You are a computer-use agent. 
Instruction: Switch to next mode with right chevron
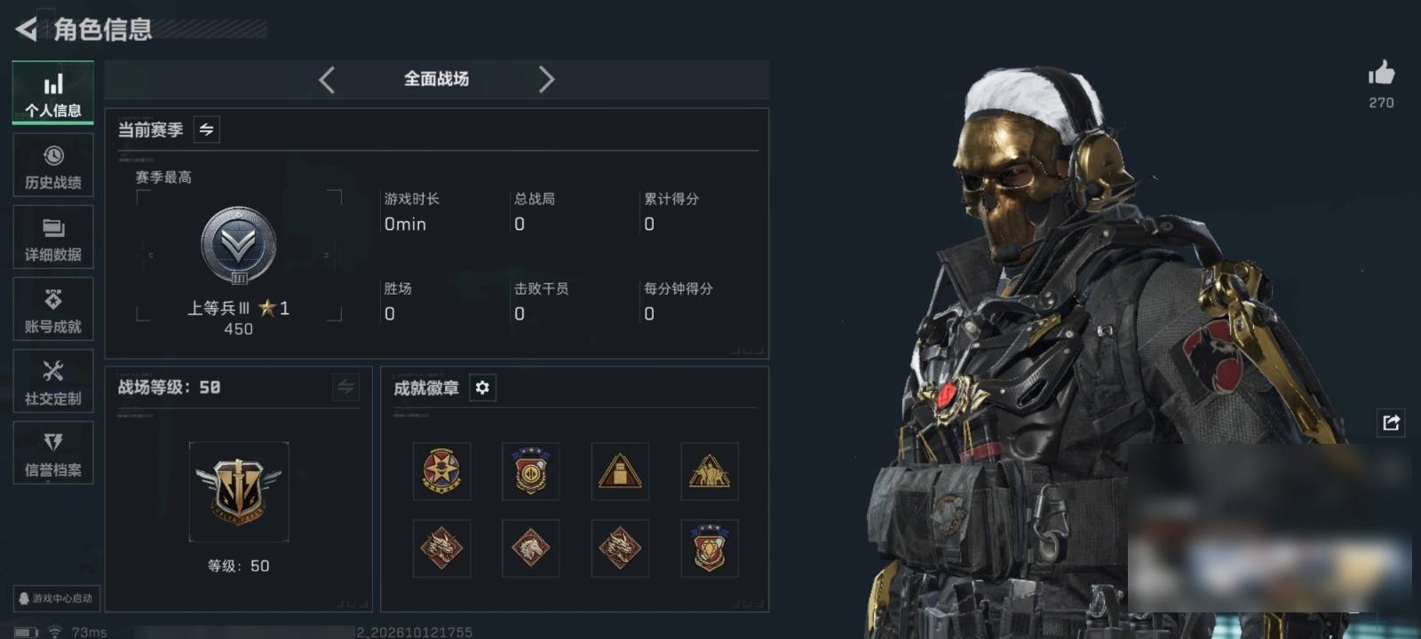pyautogui.click(x=546, y=80)
